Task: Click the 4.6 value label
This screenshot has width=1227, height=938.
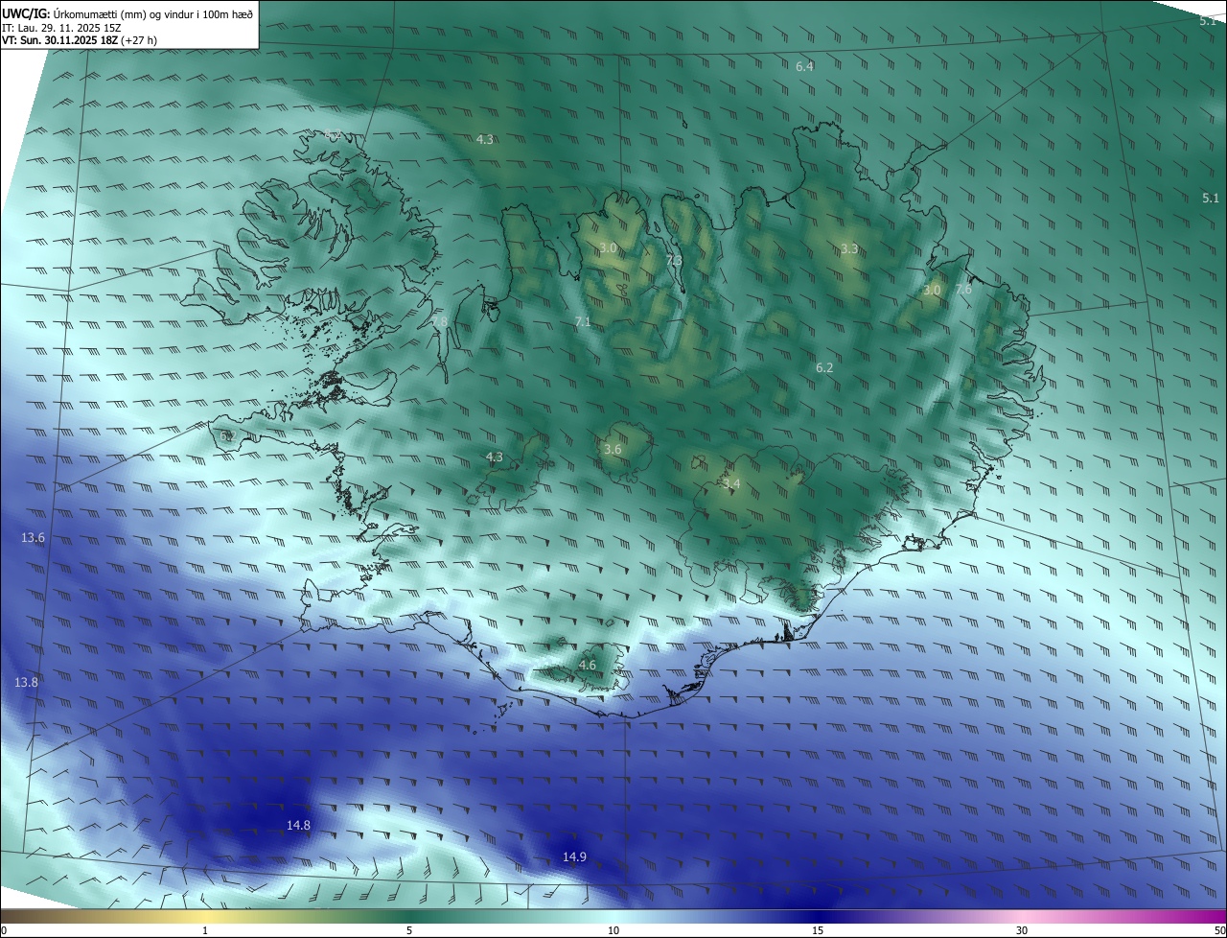Action: 588,665
